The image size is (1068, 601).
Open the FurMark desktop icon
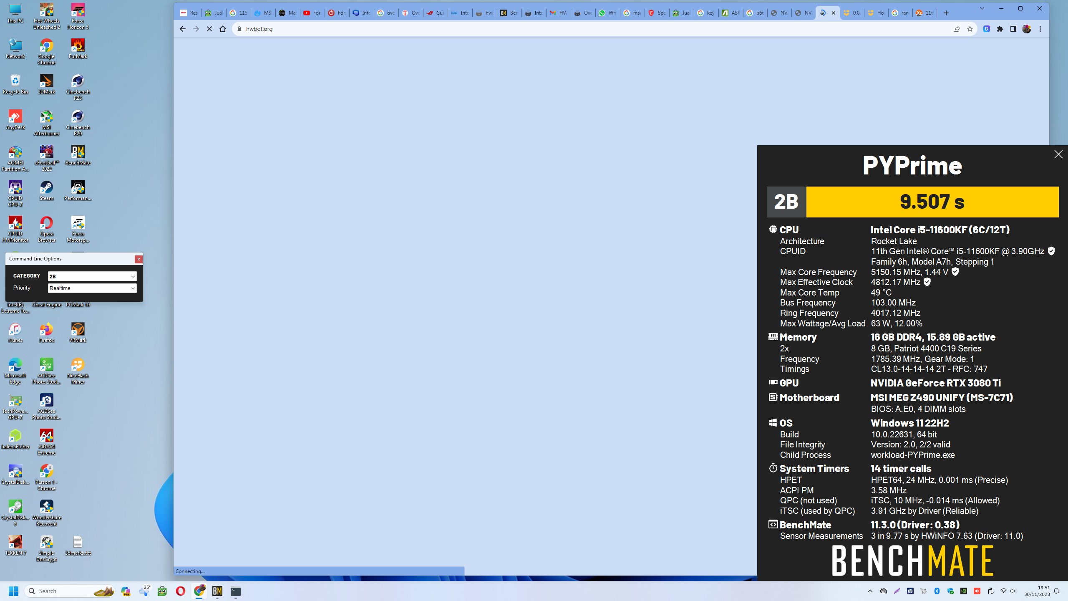pos(78,49)
